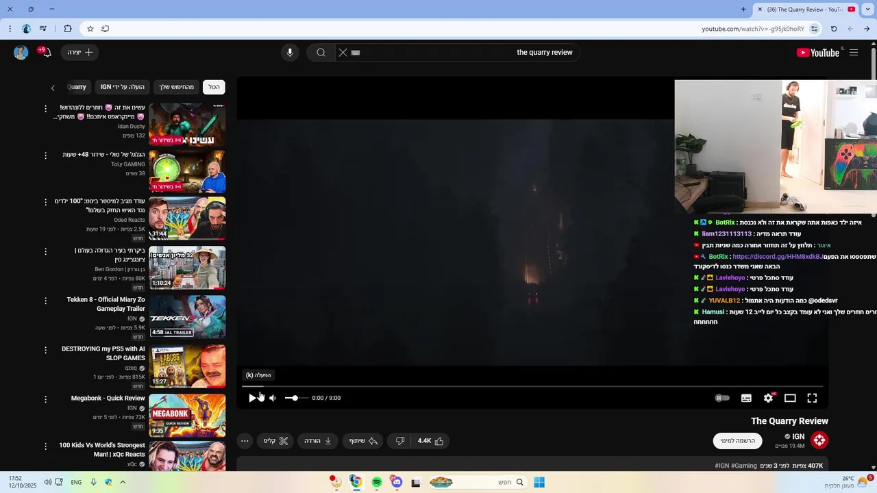
Task: Show hidden tray icons chevron
Action: click(123, 482)
